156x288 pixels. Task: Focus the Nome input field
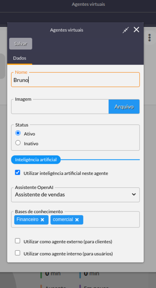pos(75,80)
